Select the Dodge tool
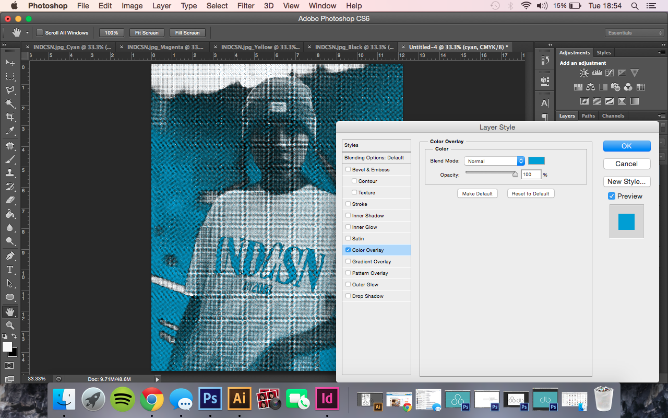 pos(10,241)
